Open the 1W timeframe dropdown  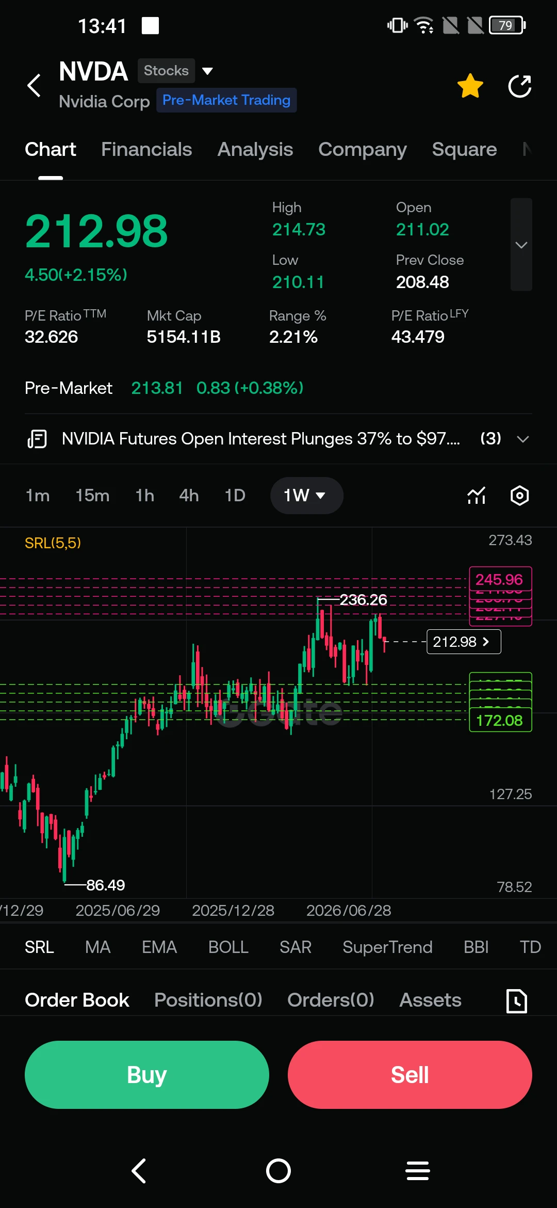[306, 496]
